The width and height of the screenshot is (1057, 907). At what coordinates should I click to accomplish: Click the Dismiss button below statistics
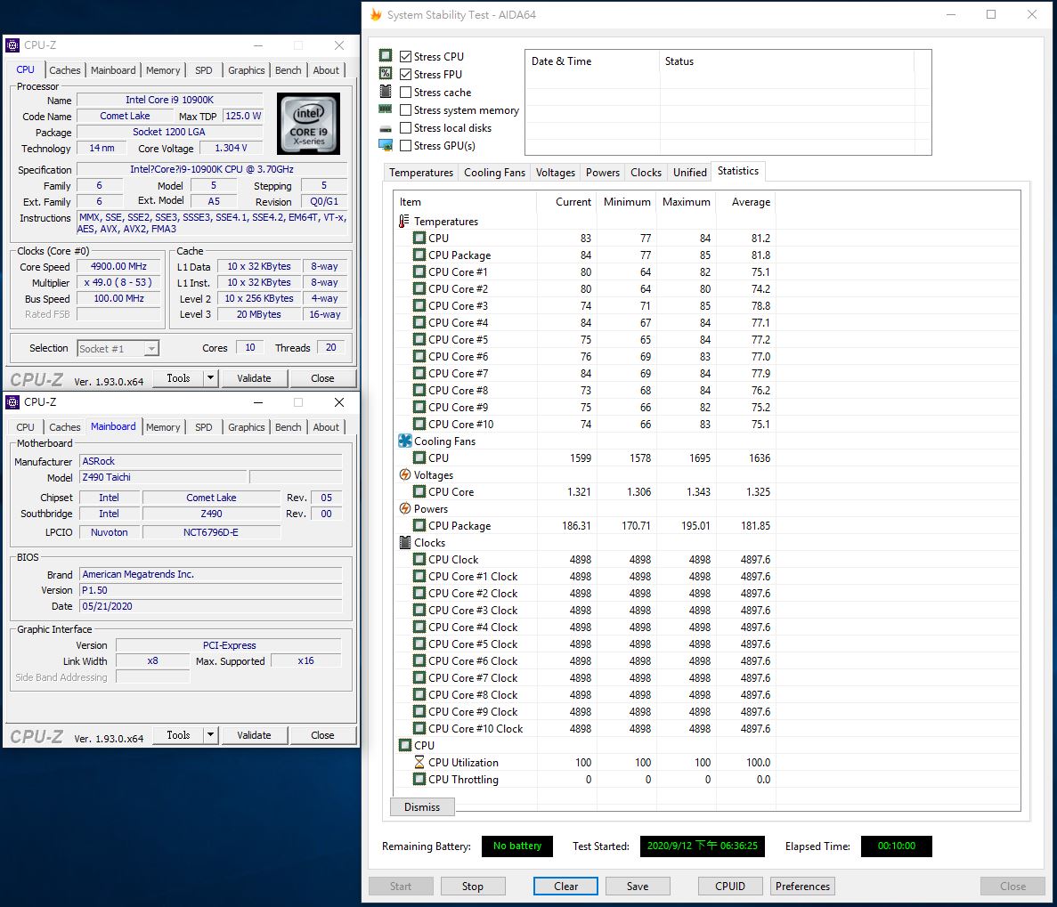click(422, 806)
